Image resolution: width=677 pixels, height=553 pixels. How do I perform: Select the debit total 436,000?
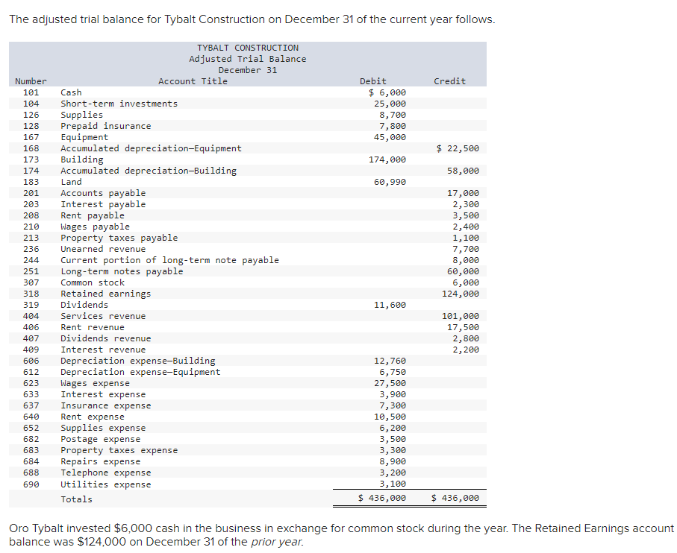point(383,498)
